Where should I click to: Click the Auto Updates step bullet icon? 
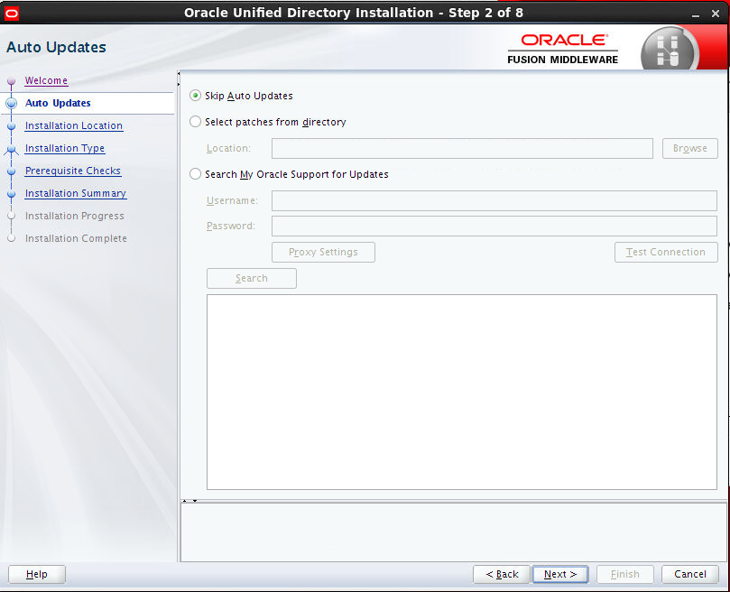pos(12,104)
